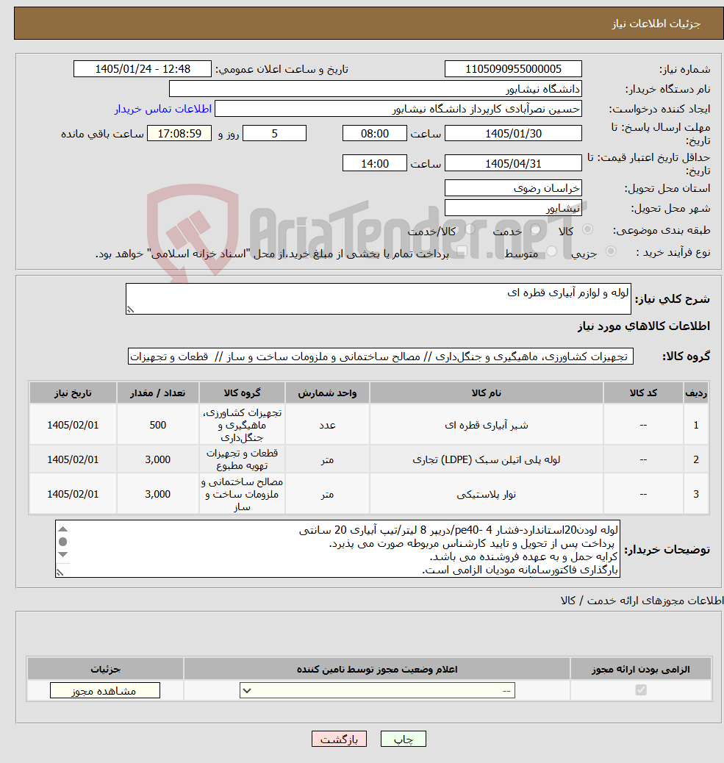Click the واحد شمارش column header
The width and height of the screenshot is (724, 763).
pyautogui.click(x=328, y=393)
